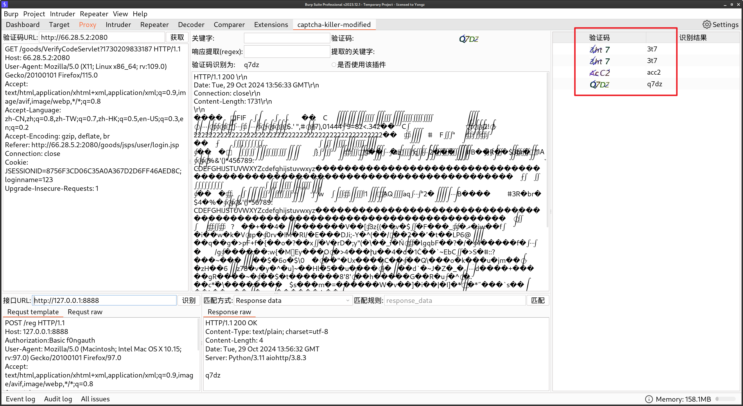
Task: Select the Q7DZ captcha thumbnail in results table
Action: pos(600,84)
